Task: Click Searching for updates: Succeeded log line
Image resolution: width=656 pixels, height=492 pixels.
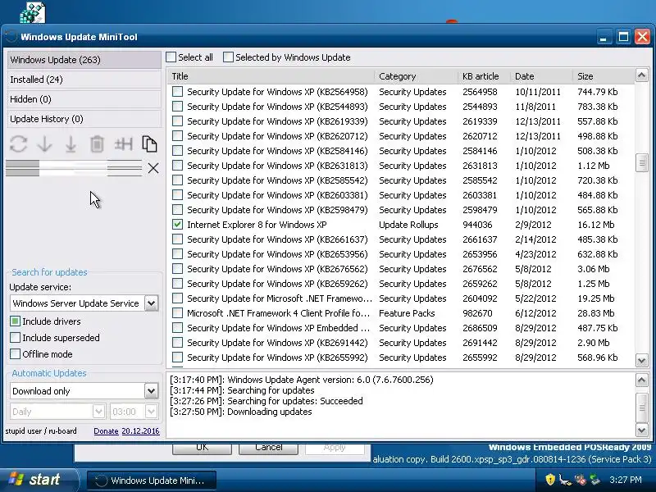Action: pyautogui.click(x=266, y=401)
